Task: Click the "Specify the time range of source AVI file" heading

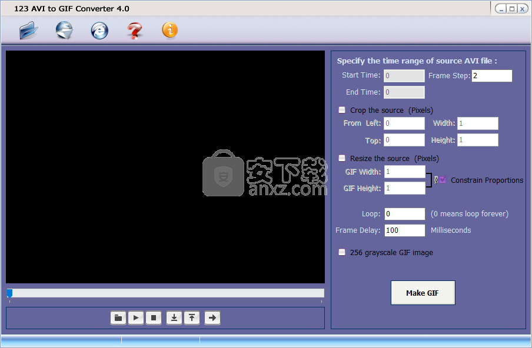Action: click(417, 61)
